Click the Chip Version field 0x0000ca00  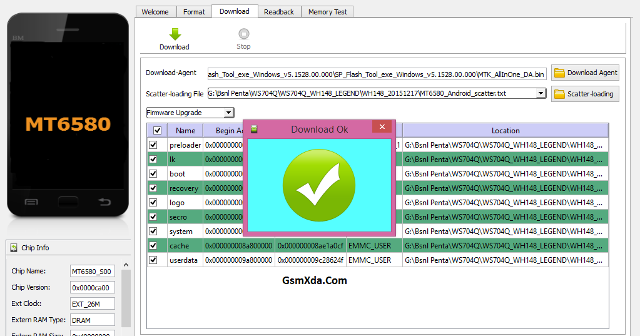(x=92, y=287)
